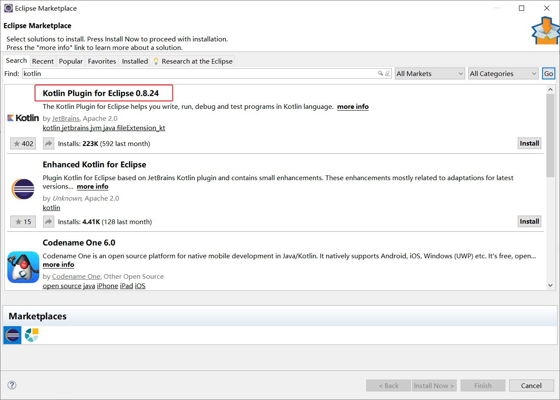
Task: Clear the search text with eraser icon
Action: click(x=387, y=73)
